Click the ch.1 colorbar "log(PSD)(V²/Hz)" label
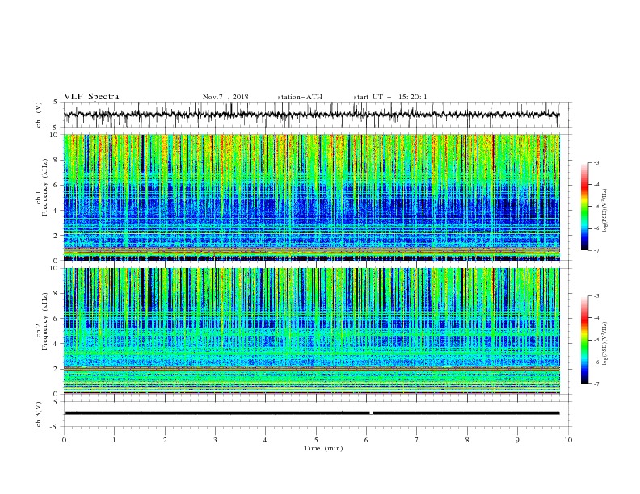Viewport: 640px width, 494px height. (605, 211)
